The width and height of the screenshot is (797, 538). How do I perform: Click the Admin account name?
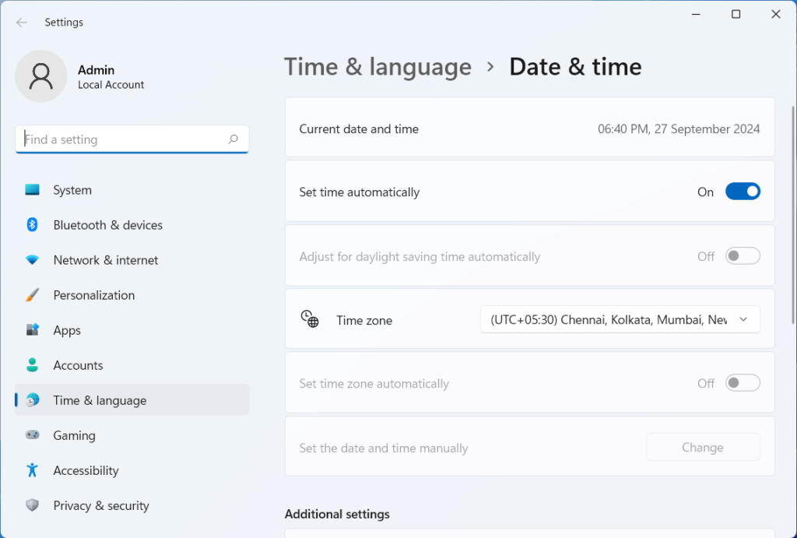96,69
